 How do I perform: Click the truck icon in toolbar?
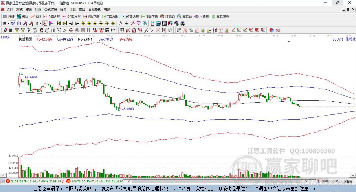[x=182, y=24]
